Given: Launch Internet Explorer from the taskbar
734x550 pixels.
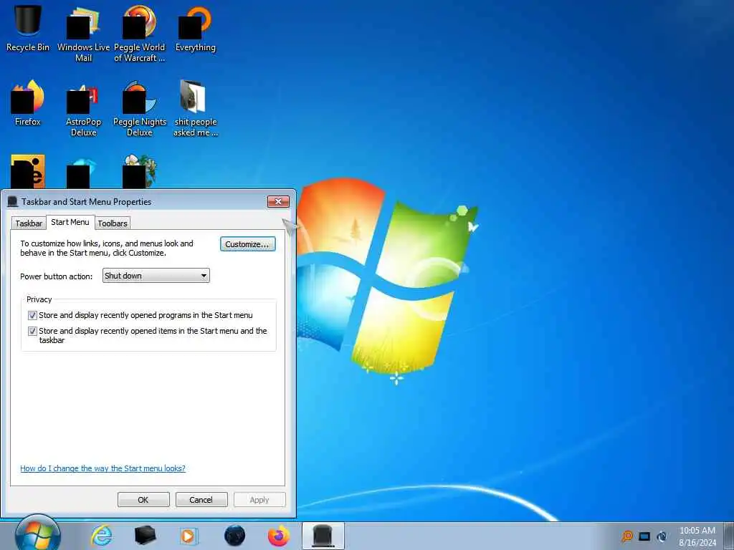Looking at the screenshot, I should (101, 536).
